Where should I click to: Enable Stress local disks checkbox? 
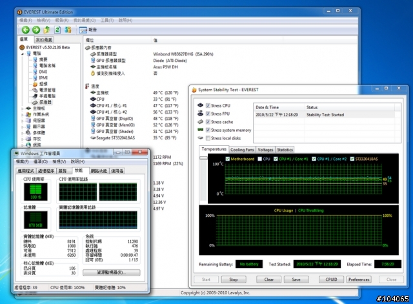coord(208,138)
